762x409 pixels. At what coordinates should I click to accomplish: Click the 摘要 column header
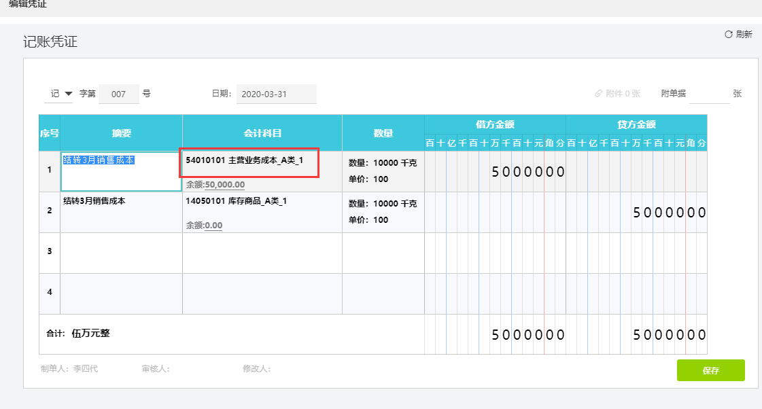(x=122, y=133)
